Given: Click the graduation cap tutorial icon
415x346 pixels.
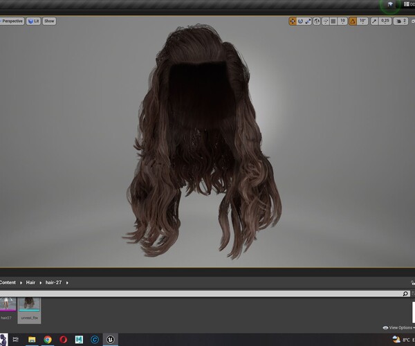Looking at the screenshot, I should coord(390,4).
